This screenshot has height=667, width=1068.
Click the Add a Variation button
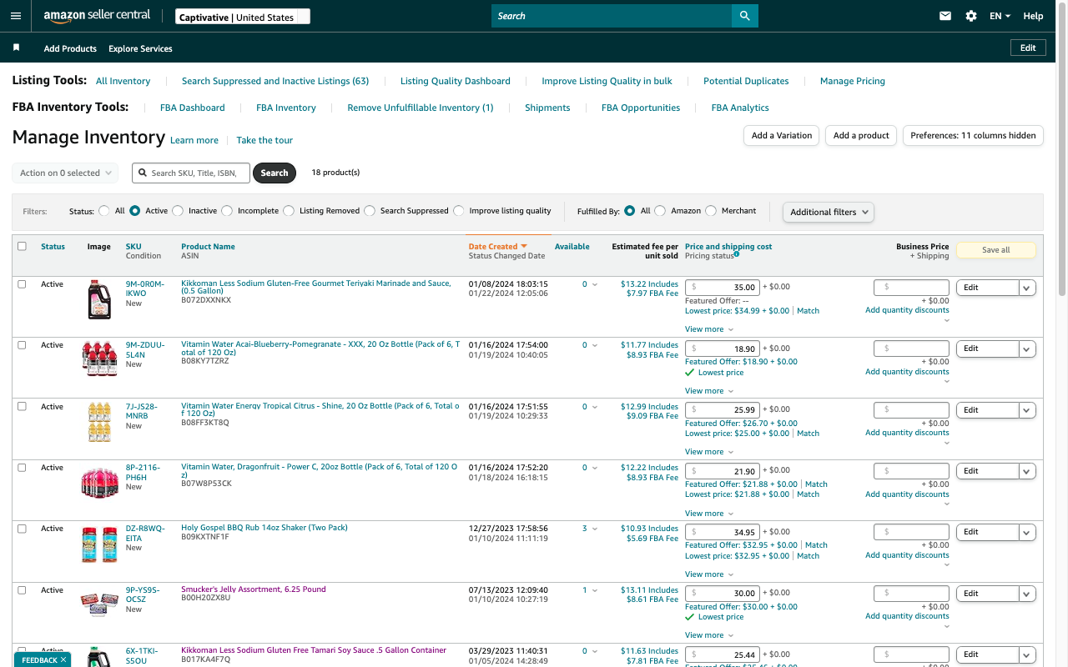782,135
